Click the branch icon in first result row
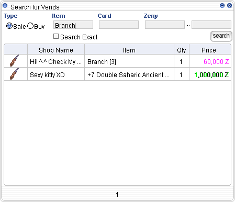Image resolution: width=235 pixels, height=202 pixels. (x=14, y=61)
